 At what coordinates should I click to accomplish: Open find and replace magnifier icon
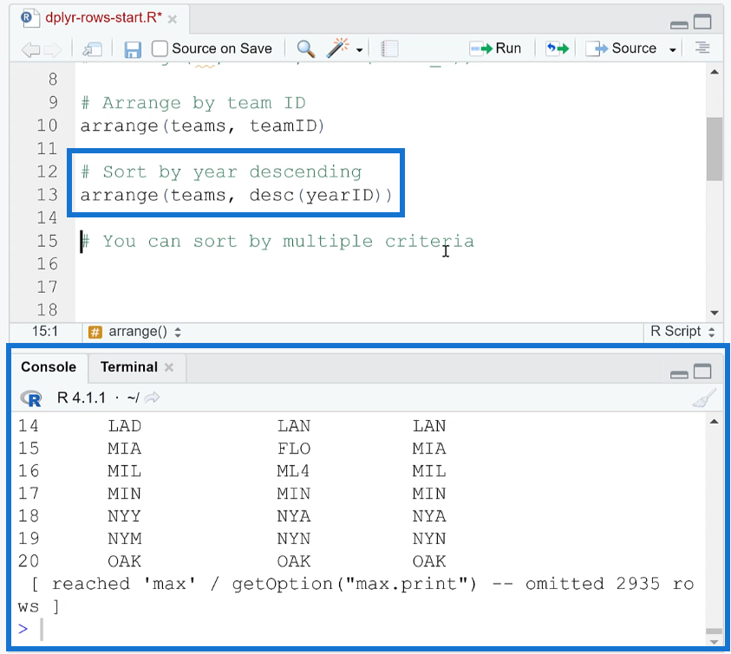pos(305,49)
